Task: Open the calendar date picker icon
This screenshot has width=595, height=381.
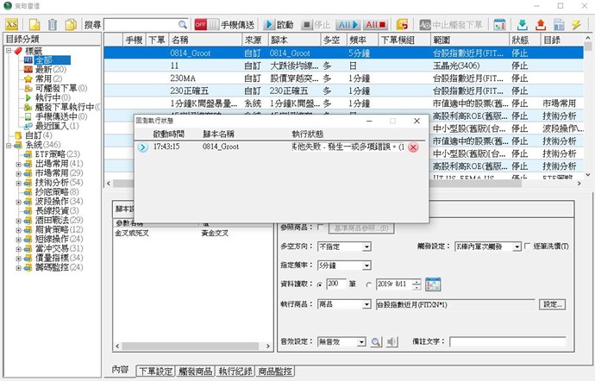Action: point(433,284)
